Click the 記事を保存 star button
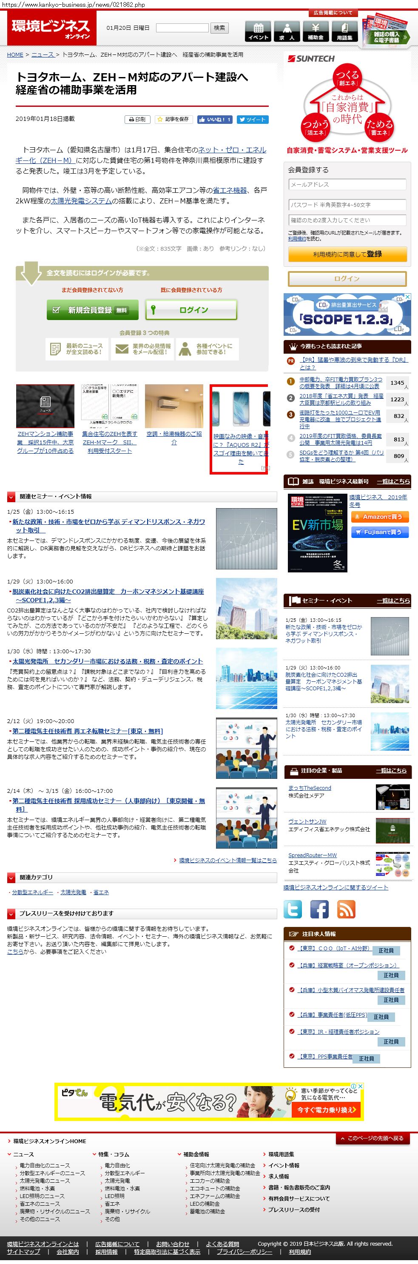Image resolution: width=418 pixels, height=1264 pixels. click(x=173, y=119)
